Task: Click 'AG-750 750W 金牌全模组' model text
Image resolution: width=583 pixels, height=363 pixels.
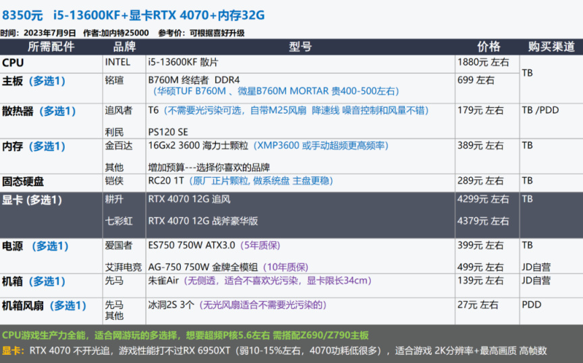Action: [x=203, y=267]
